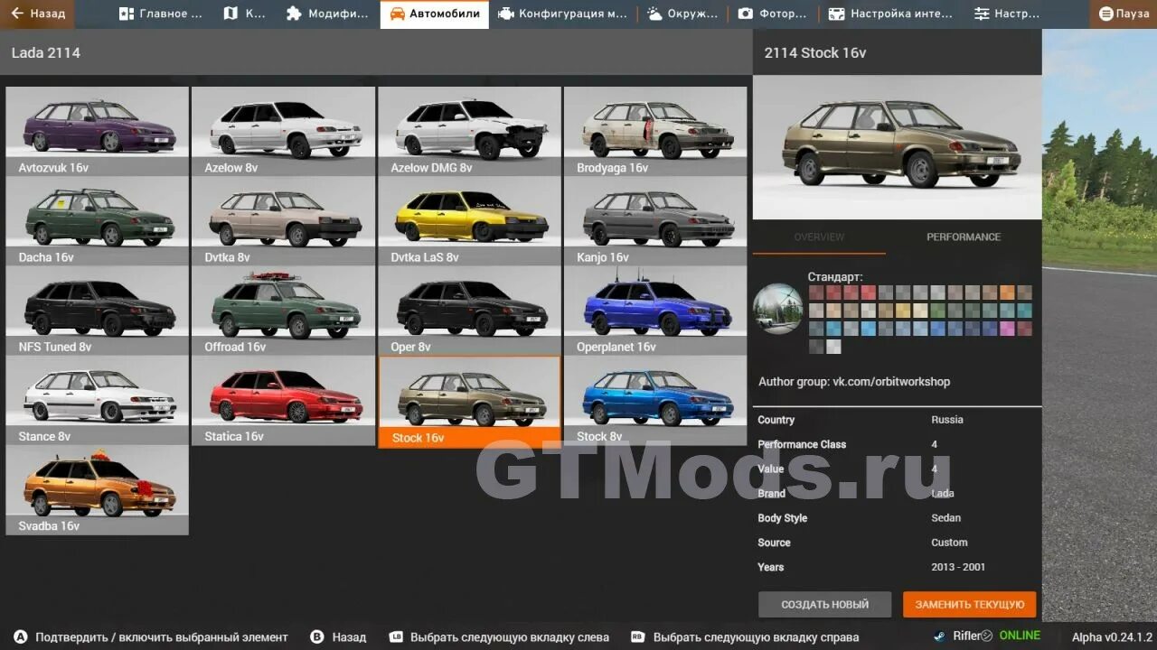Select the Dacha 16v green car

pyautogui.click(x=98, y=220)
